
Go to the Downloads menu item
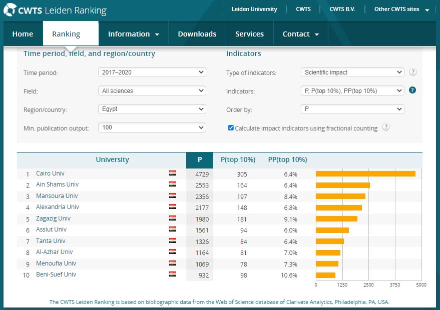(x=197, y=34)
